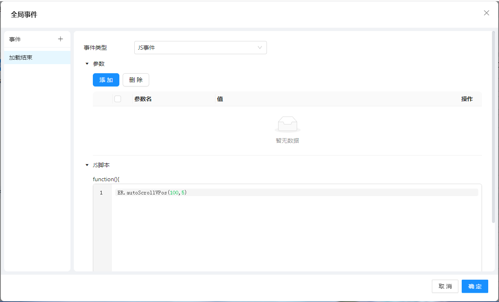This screenshot has height=302, width=499.
Task: Confirm with the 确定 button
Action: [x=475, y=286]
